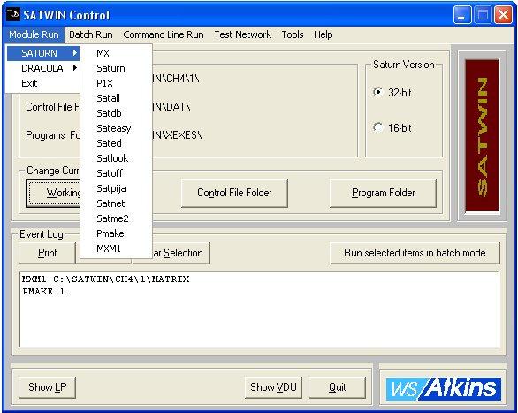Click the Clear Selection button

pos(181,253)
